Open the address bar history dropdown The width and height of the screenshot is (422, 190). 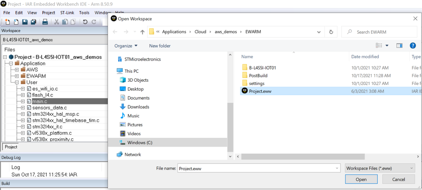click(x=319, y=32)
